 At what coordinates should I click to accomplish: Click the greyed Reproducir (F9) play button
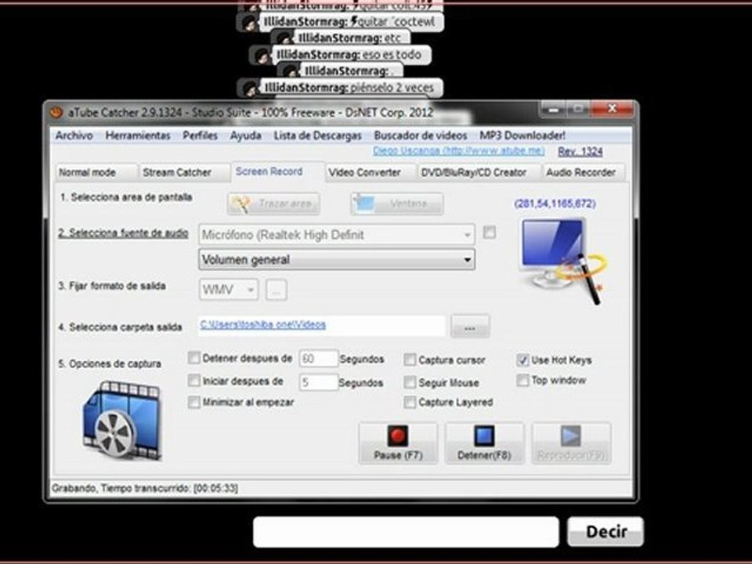[x=571, y=443]
